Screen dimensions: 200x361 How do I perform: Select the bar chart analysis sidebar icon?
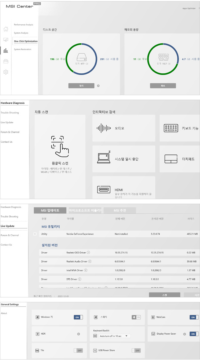click(6, 51)
